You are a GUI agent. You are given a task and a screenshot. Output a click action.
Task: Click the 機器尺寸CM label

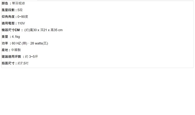coord(11,30)
